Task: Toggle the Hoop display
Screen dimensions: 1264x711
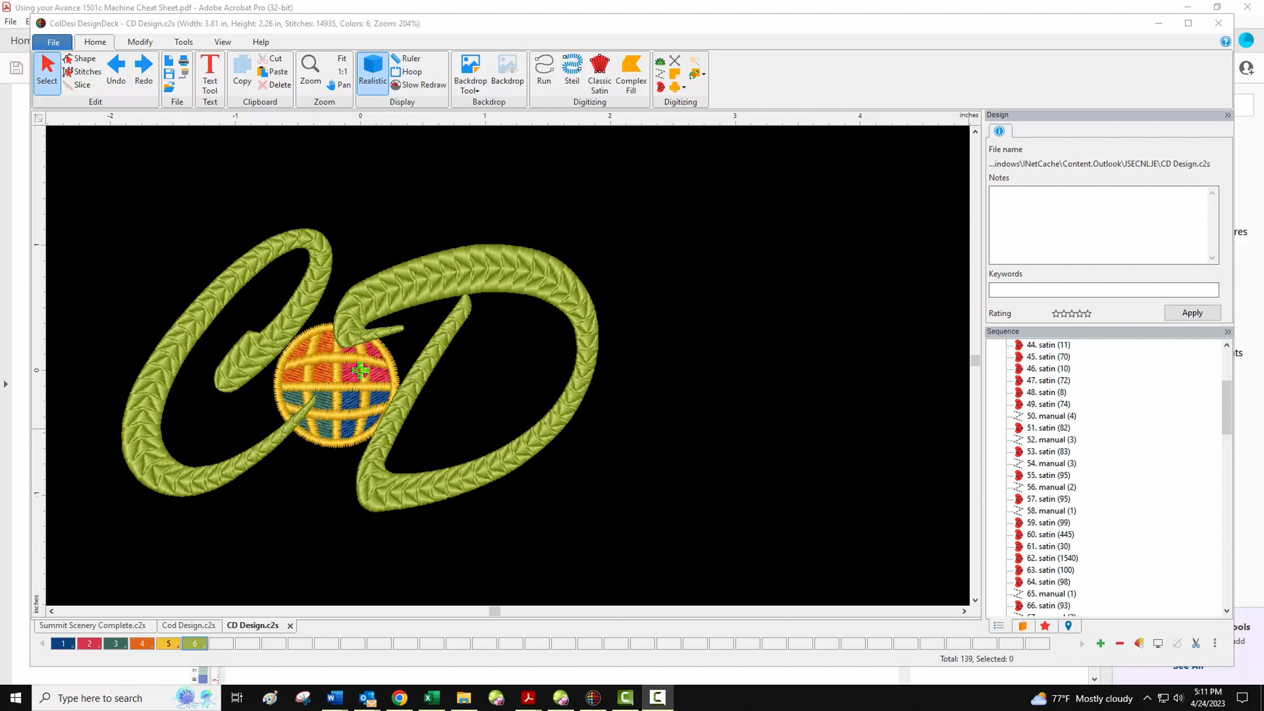Action: pos(406,72)
